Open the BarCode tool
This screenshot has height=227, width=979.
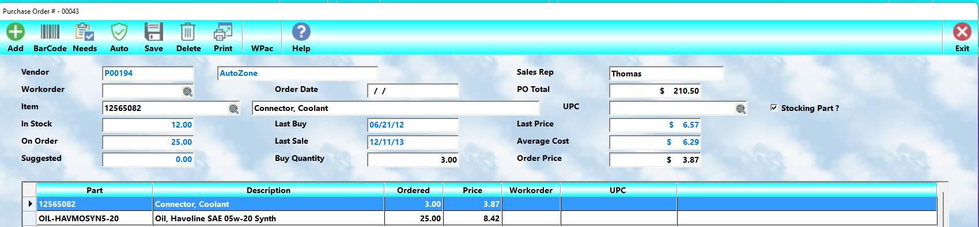50,32
